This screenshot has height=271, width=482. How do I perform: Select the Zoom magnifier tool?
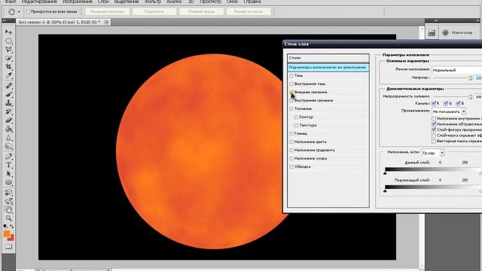pos(8,218)
